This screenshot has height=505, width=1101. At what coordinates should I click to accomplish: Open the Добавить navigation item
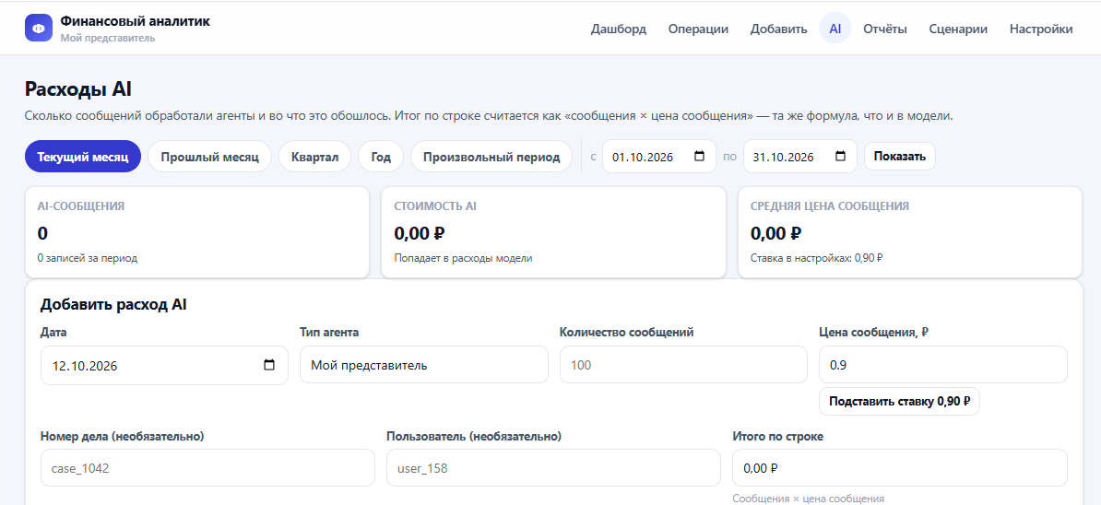coord(778,29)
